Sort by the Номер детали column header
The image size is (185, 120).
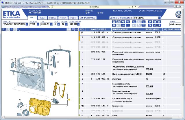tap(101, 29)
